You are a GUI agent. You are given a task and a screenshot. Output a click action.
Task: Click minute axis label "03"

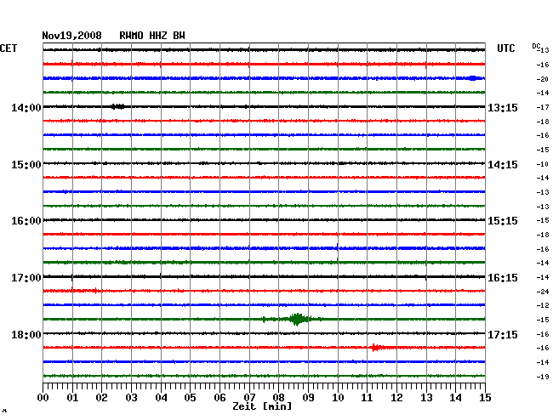click(x=131, y=397)
